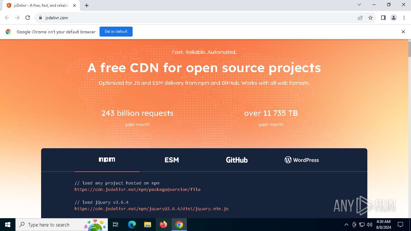Close the jsDelivr tab

pos(74,5)
